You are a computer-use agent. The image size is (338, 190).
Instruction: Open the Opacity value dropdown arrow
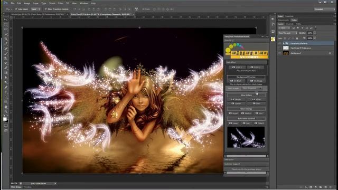pyautogui.click(x=315, y=33)
